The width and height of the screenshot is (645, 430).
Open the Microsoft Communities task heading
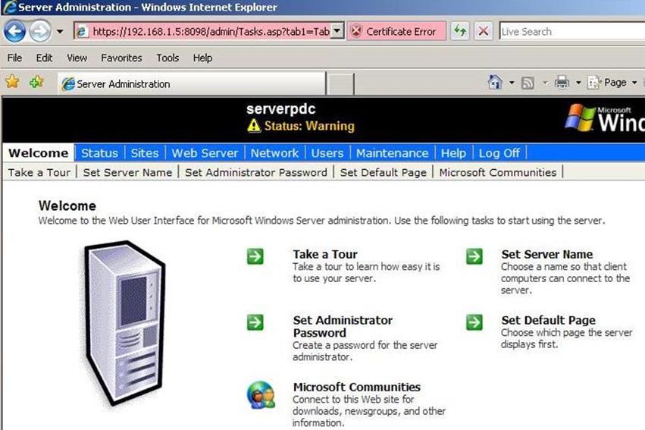click(x=357, y=387)
